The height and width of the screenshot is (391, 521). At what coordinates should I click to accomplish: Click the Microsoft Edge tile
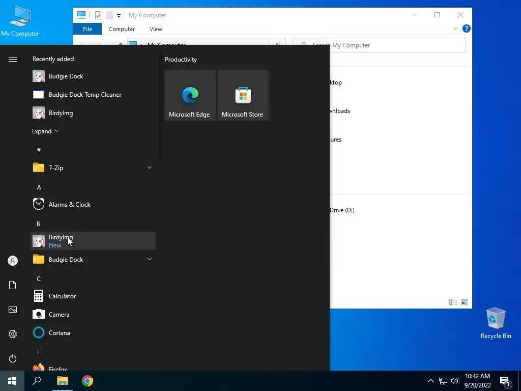point(190,95)
